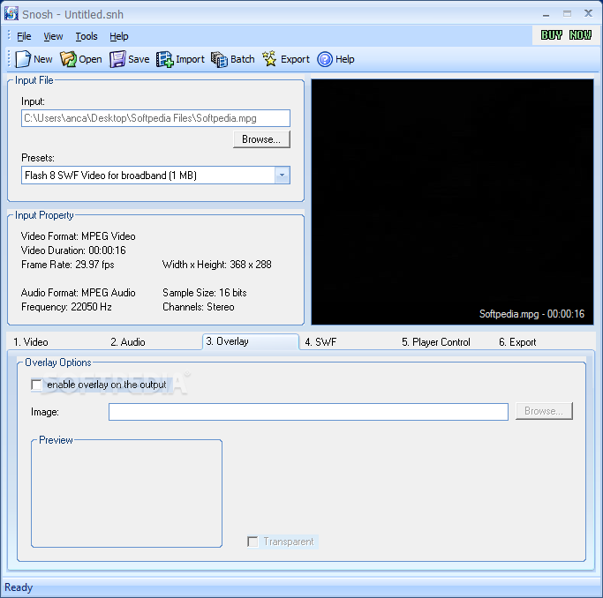
Task: Expand the Presets dropdown arrow
Action: point(283,176)
